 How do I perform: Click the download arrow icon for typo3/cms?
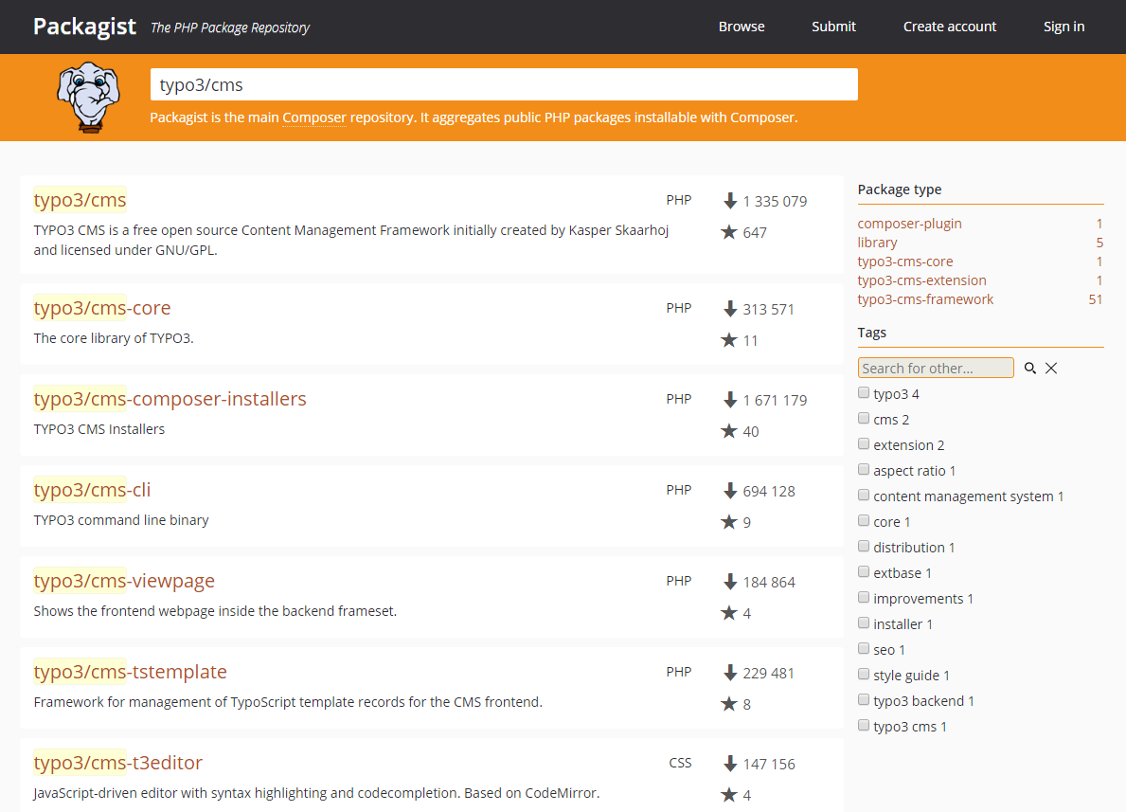(x=730, y=201)
